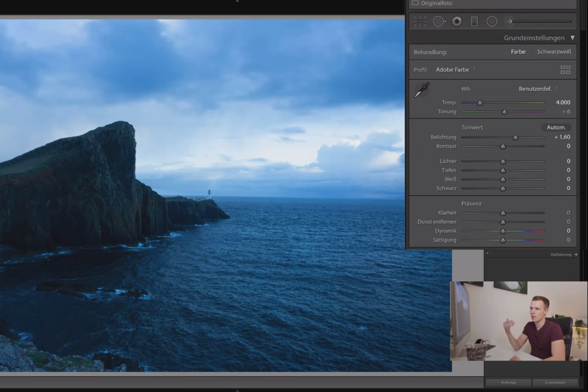Click the Lichter slider handle

point(503,161)
